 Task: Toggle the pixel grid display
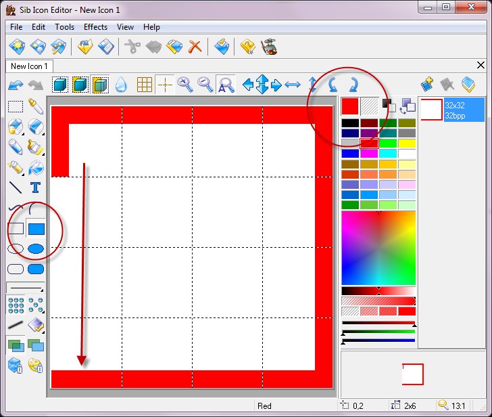click(x=144, y=85)
